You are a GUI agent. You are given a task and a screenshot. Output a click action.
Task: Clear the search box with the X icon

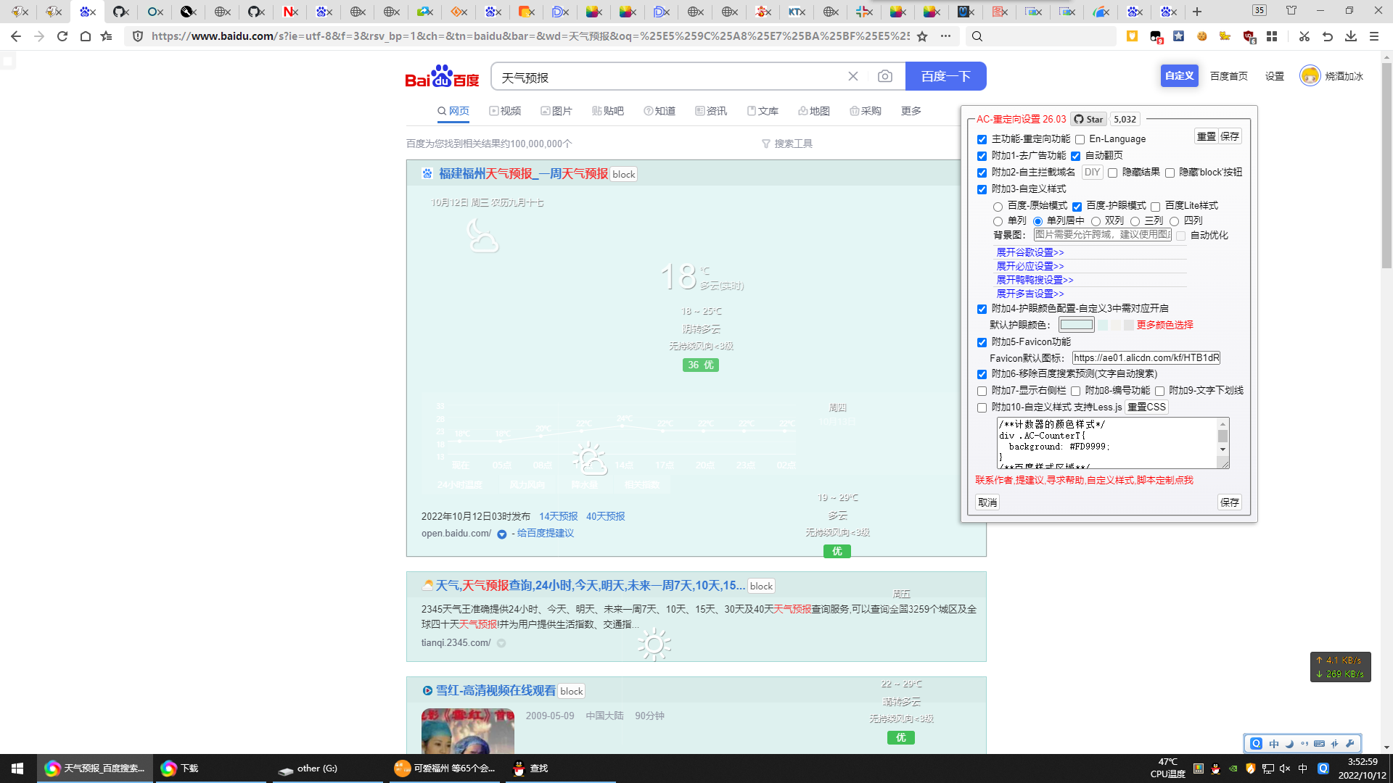(x=852, y=75)
